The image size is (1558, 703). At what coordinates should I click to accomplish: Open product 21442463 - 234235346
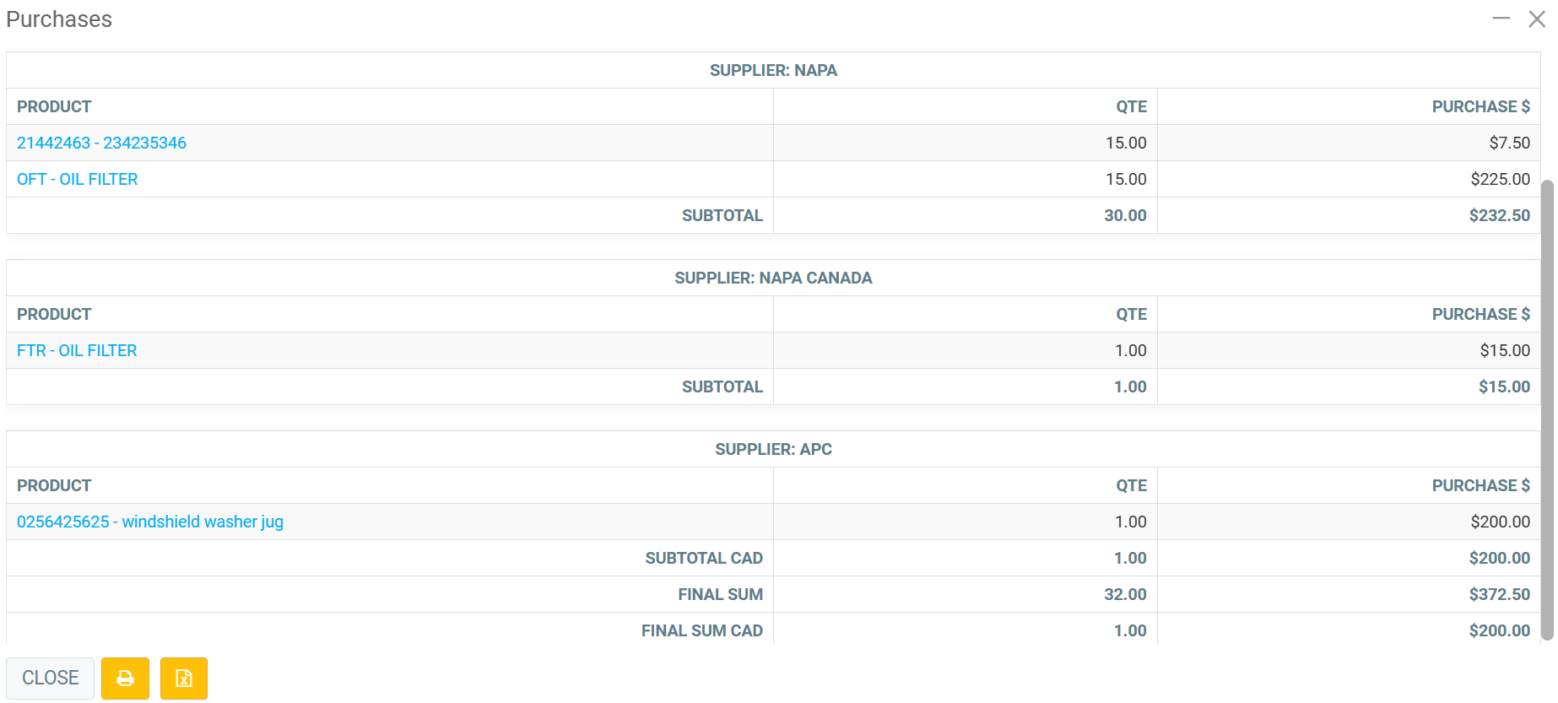click(x=101, y=143)
